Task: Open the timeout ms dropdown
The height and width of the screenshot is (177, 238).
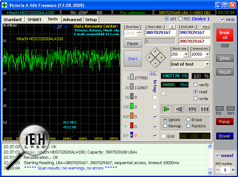Action: (x=207, y=54)
